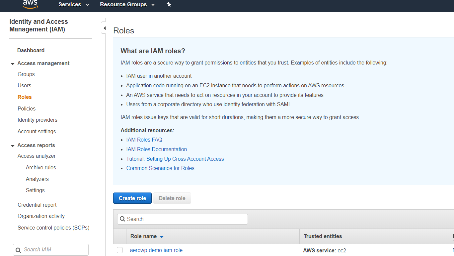Screen dimensions: 454x256
Task: Open the Services dropdown menu
Action: click(x=74, y=5)
